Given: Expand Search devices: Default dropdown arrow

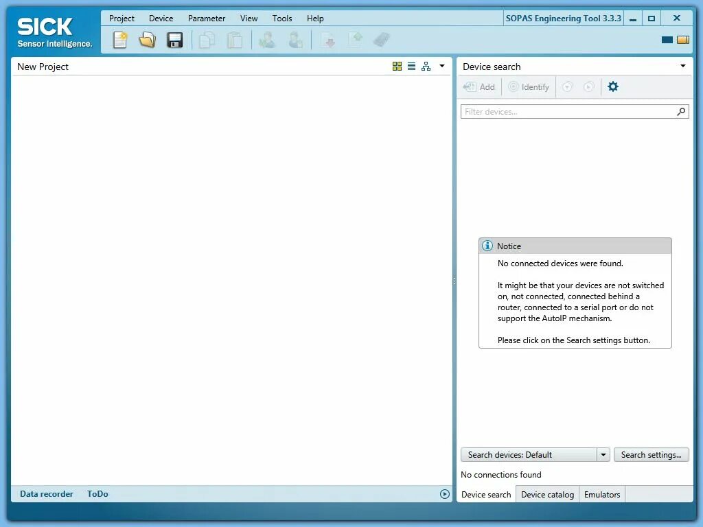Looking at the screenshot, I should coord(603,455).
